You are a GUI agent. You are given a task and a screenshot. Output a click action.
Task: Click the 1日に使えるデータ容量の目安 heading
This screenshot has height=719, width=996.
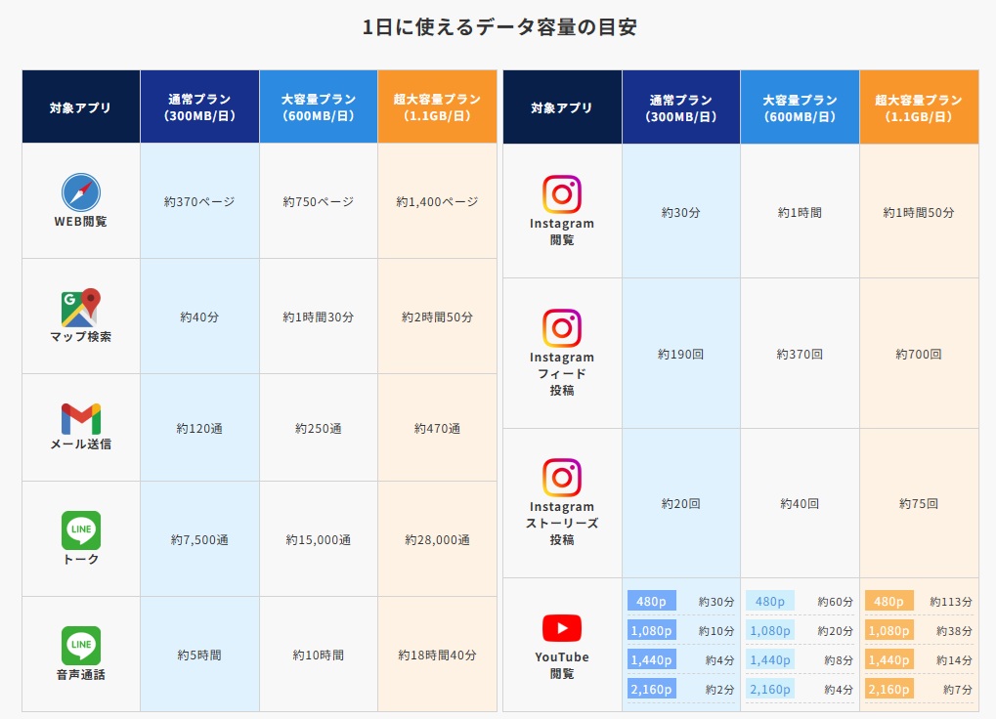point(498,27)
